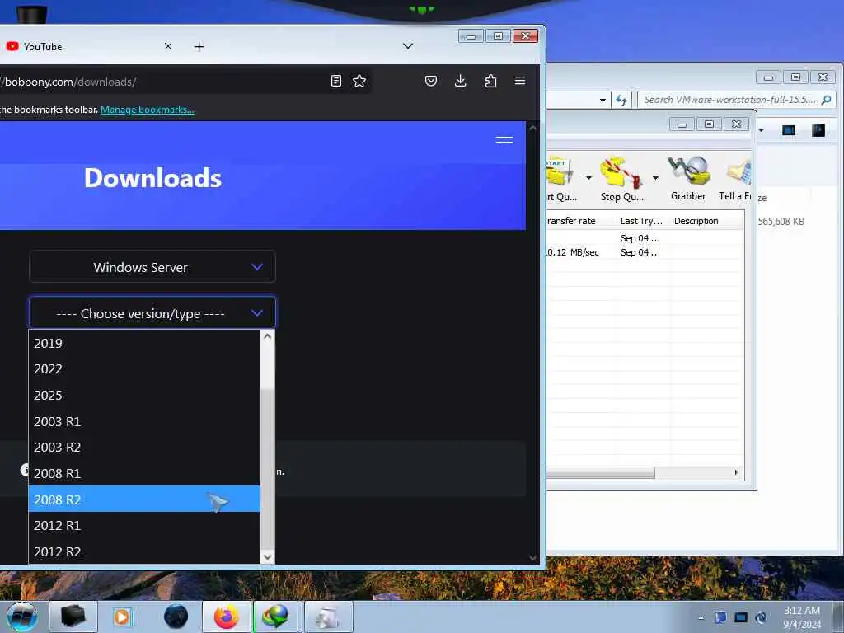Open dark globe taskbar icon
844x633 pixels.
click(176, 617)
